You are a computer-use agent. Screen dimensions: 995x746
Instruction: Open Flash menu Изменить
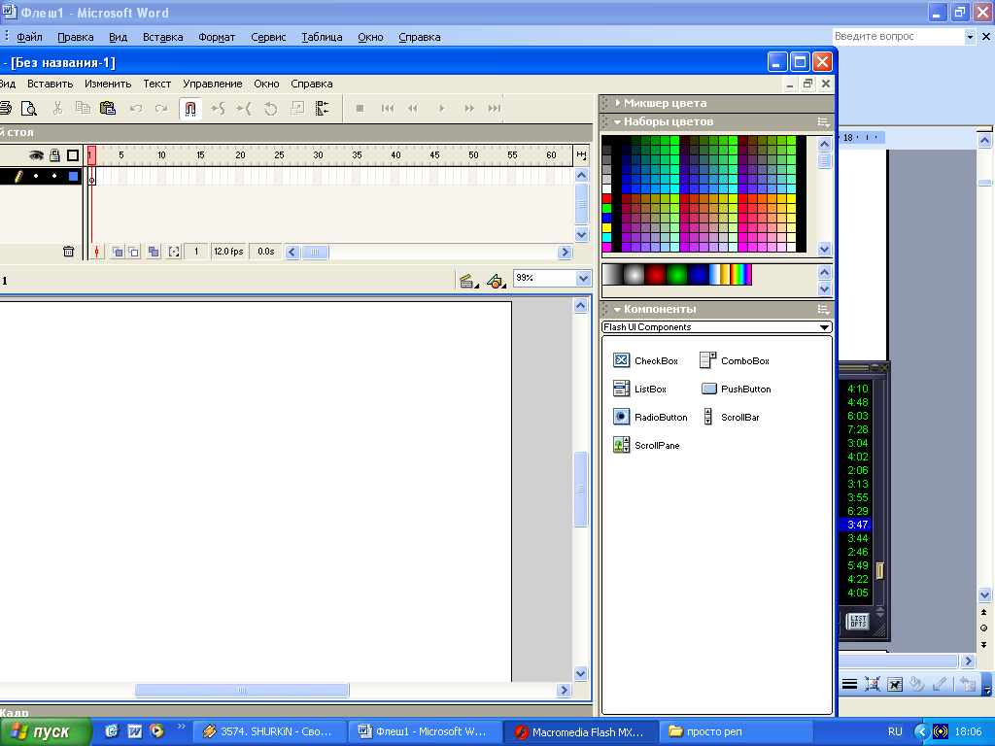point(108,84)
